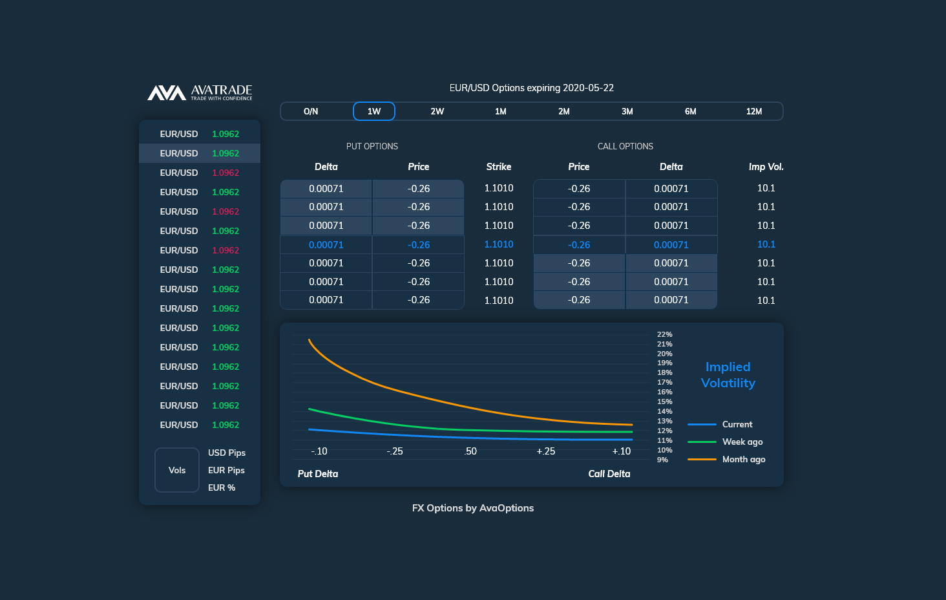Image resolution: width=946 pixels, height=600 pixels.
Task: Click the Week ago green legend line
Action: pos(702,442)
